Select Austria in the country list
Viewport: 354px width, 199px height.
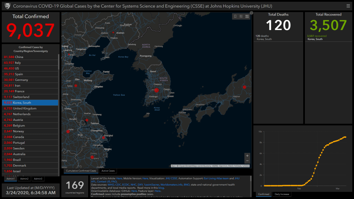30,120
